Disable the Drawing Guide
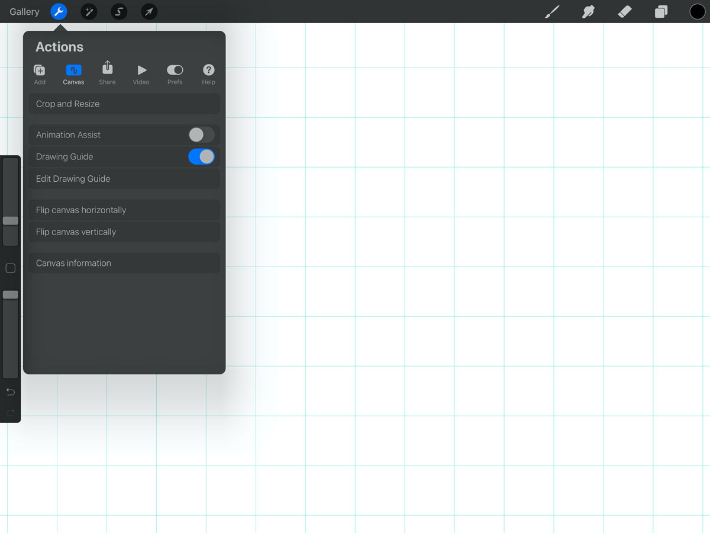 201,156
